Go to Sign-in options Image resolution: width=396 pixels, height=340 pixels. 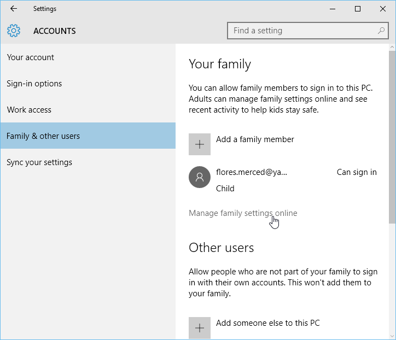[x=34, y=84]
